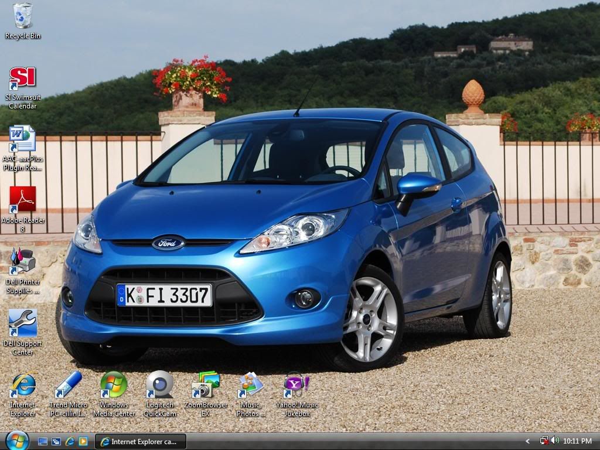Image resolution: width=600 pixels, height=450 pixels.
Task: Launch Internet Explorer desktop shortcut
Action: [x=22, y=385]
